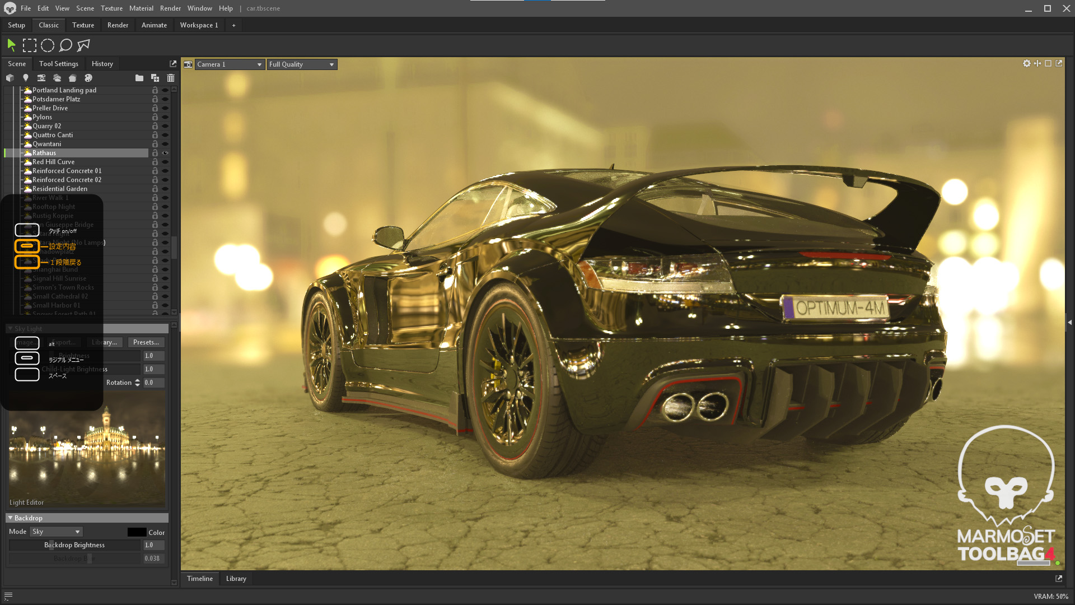
Task: Open the Library tab at bottom
Action: click(x=236, y=579)
